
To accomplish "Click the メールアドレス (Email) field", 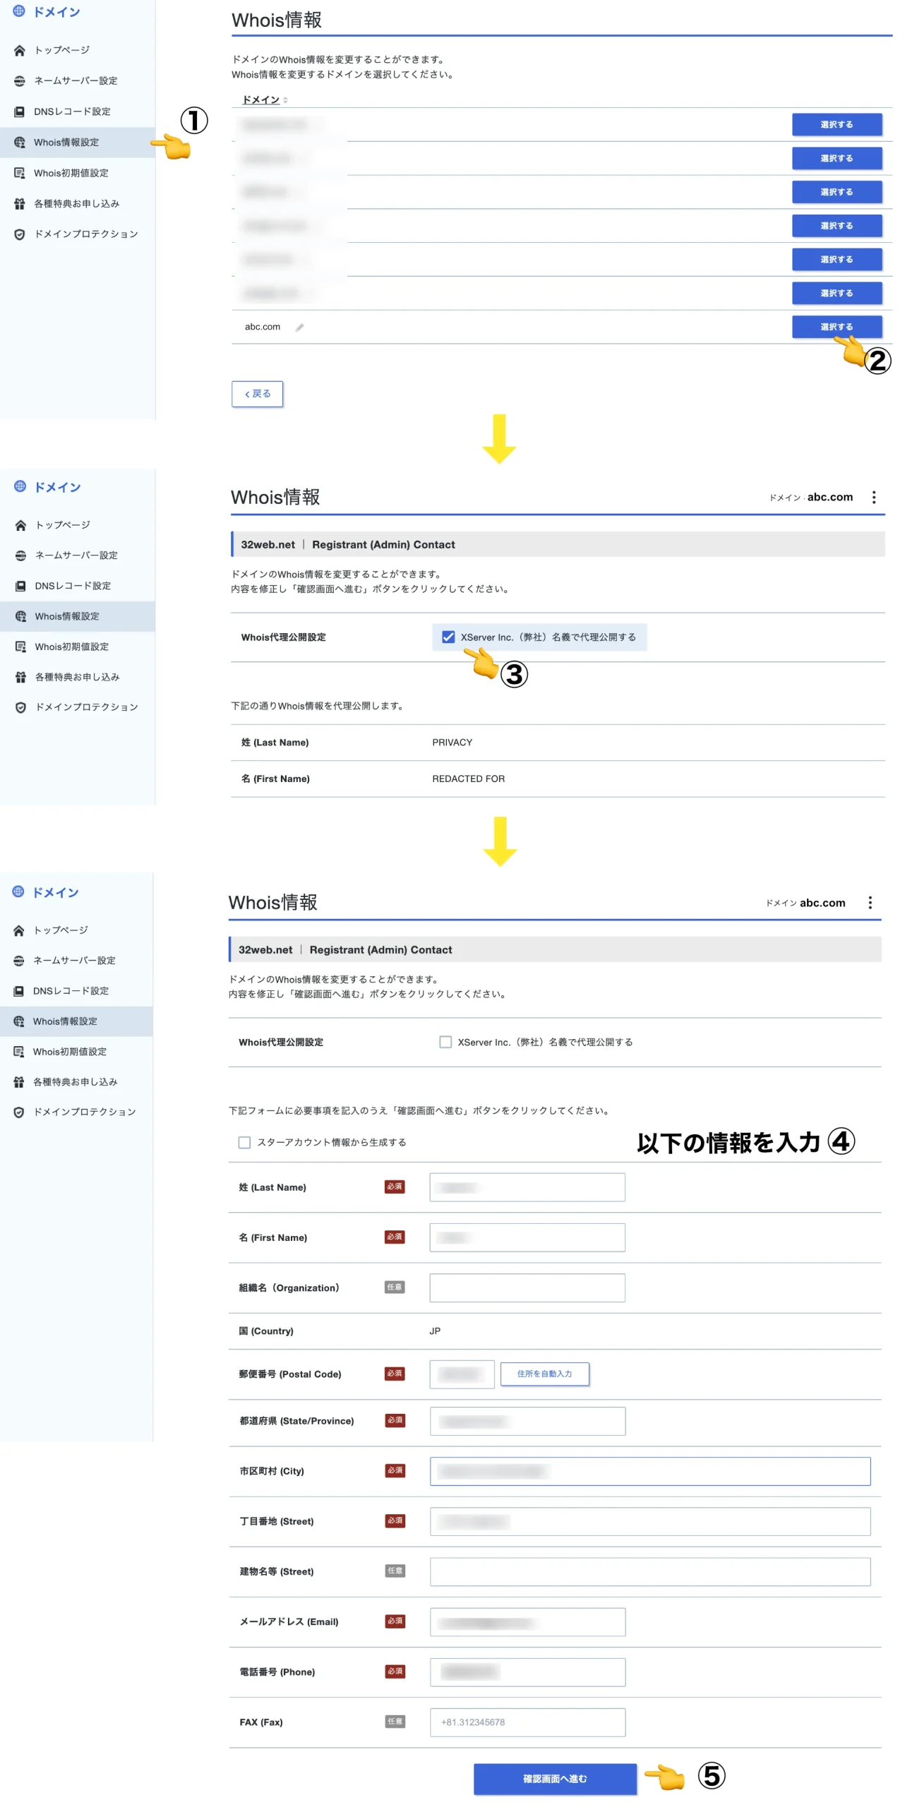I will click(527, 1621).
